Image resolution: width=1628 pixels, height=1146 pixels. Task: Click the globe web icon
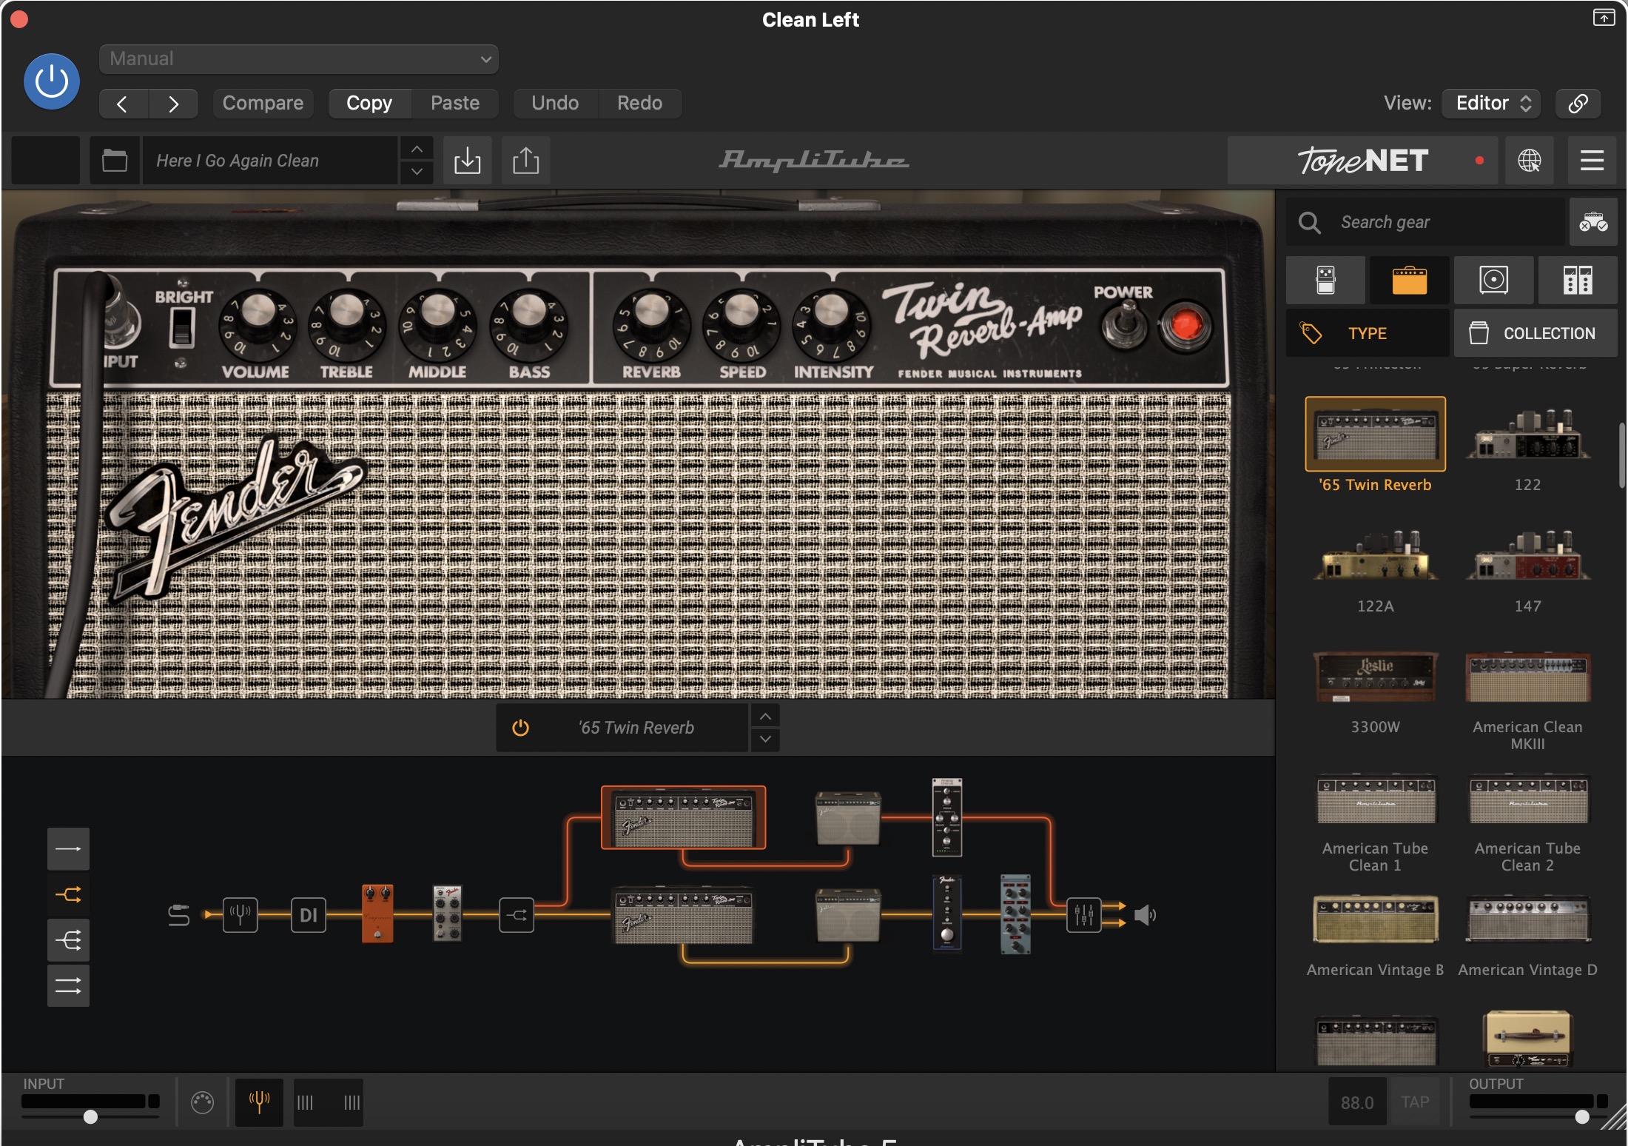pos(1530,161)
